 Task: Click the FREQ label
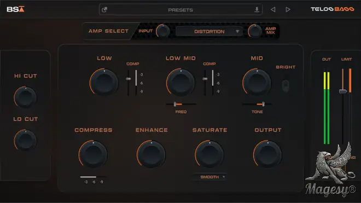(x=181, y=112)
